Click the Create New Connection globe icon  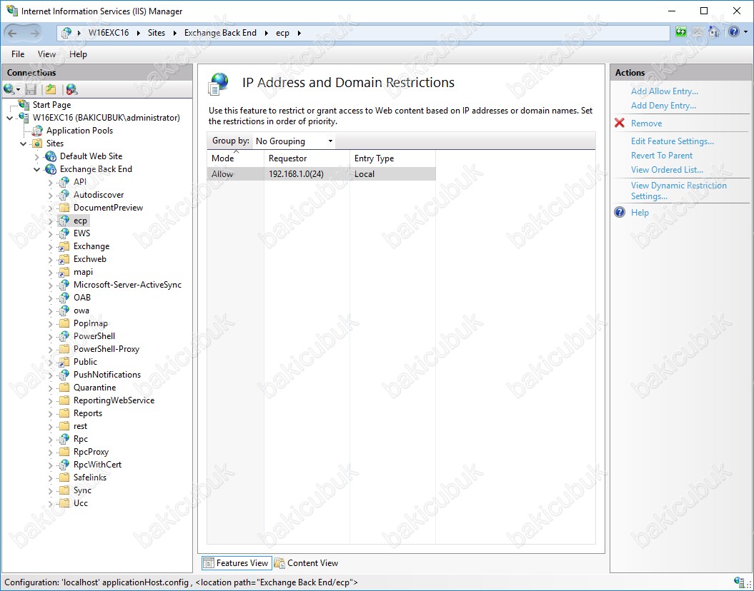(x=9, y=89)
